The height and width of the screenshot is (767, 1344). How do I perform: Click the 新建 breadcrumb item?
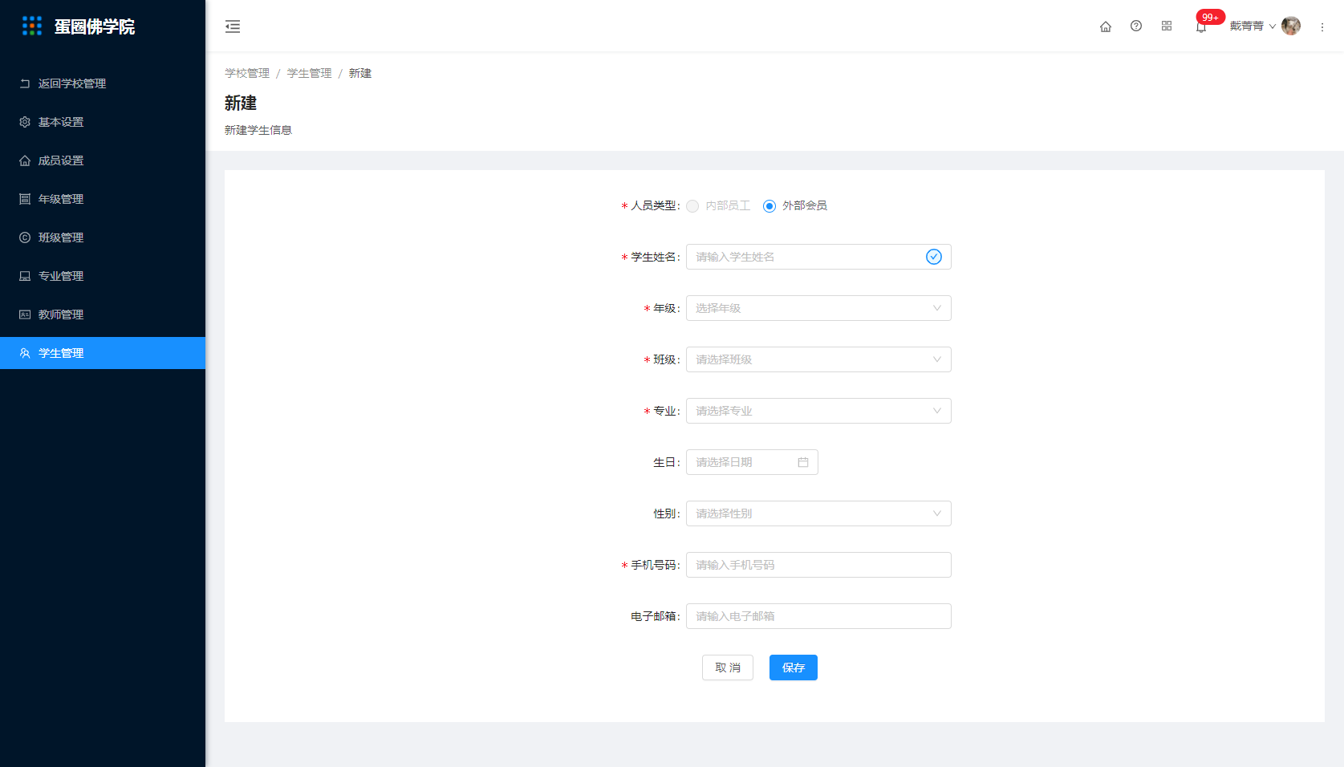coord(360,73)
